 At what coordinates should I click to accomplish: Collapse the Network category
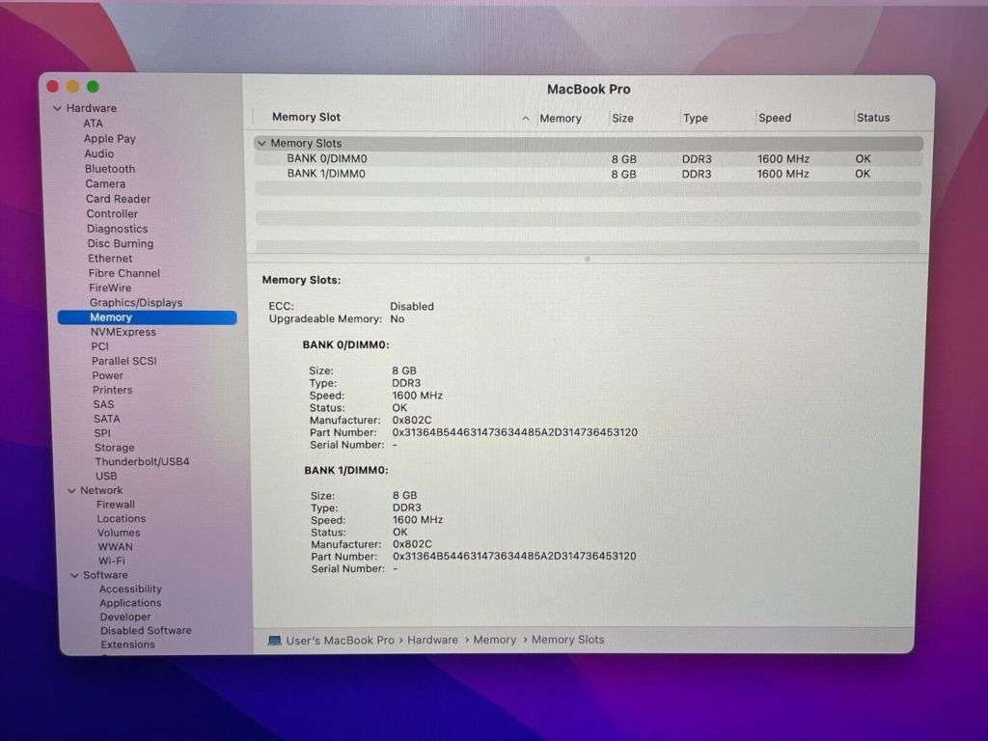[71, 489]
